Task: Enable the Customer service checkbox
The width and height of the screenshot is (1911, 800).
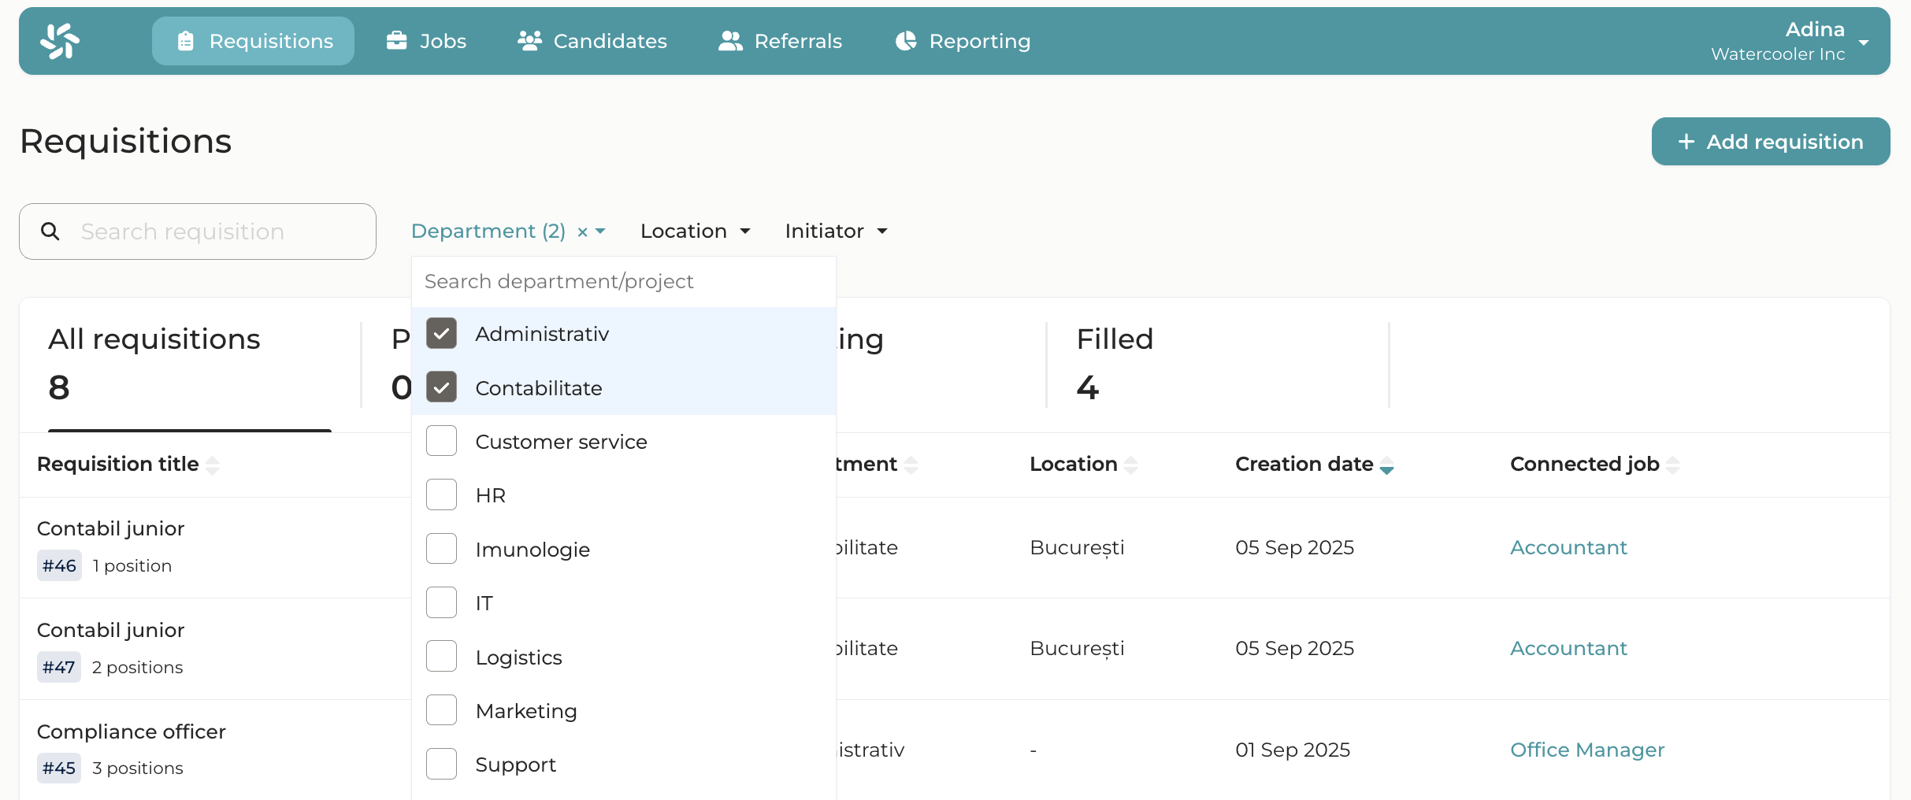Action: 441,441
